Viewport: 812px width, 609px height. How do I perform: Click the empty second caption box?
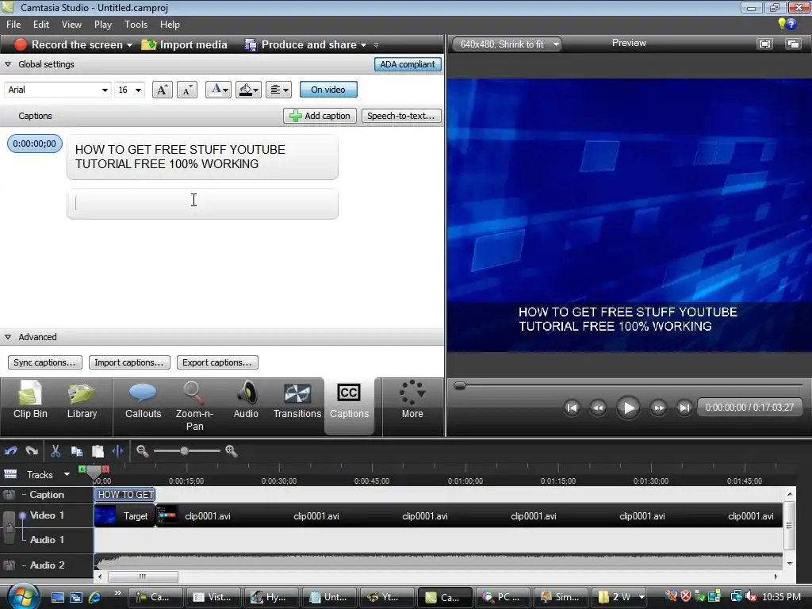coord(202,204)
